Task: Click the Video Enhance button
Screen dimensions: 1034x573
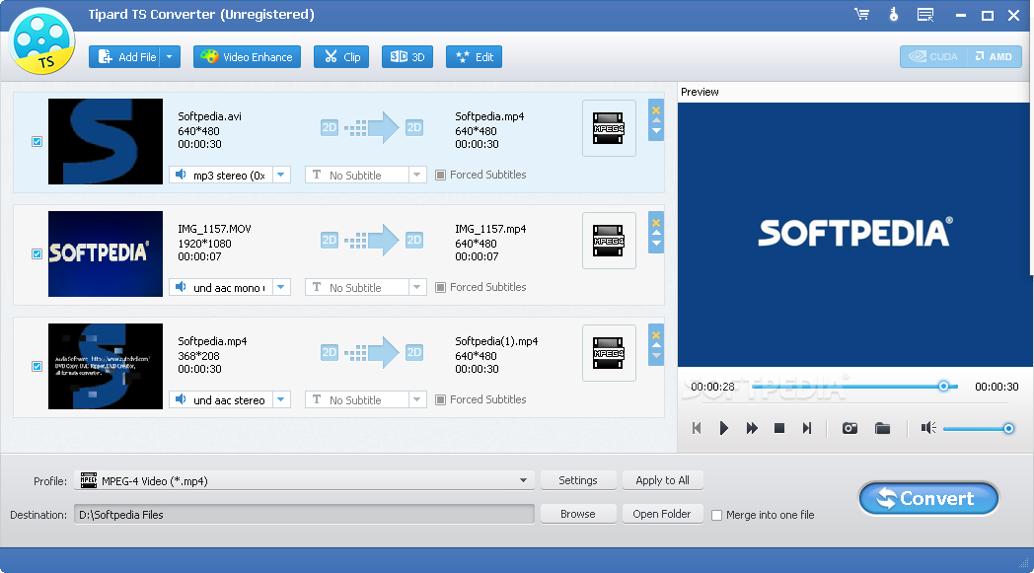Action: pos(248,56)
